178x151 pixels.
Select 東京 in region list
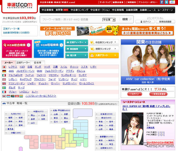tap(101, 140)
